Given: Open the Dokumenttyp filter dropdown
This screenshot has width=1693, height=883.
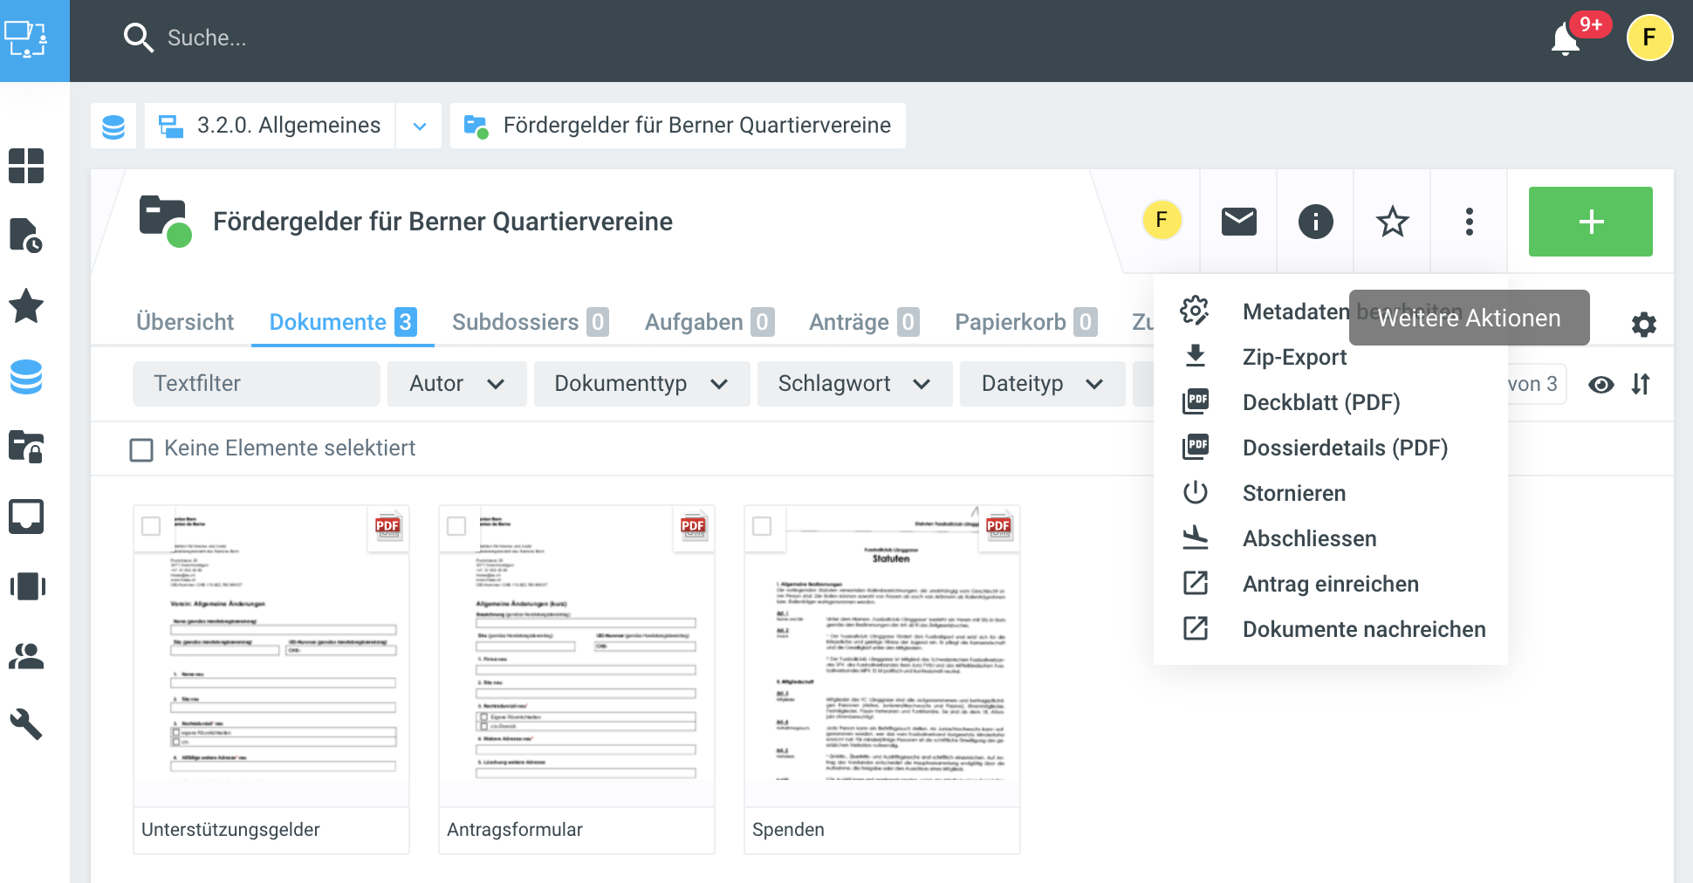Looking at the screenshot, I should 641,384.
